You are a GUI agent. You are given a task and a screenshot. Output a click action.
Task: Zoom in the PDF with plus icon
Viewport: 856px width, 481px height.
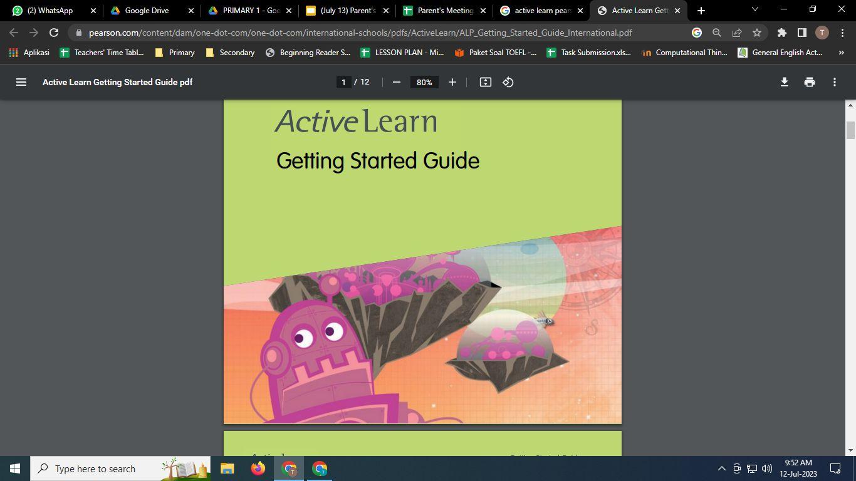(452, 81)
